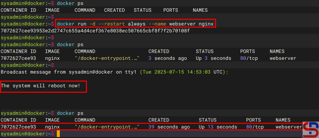
Task: Click 'The system will reboot now!' message
Action: (40, 86)
